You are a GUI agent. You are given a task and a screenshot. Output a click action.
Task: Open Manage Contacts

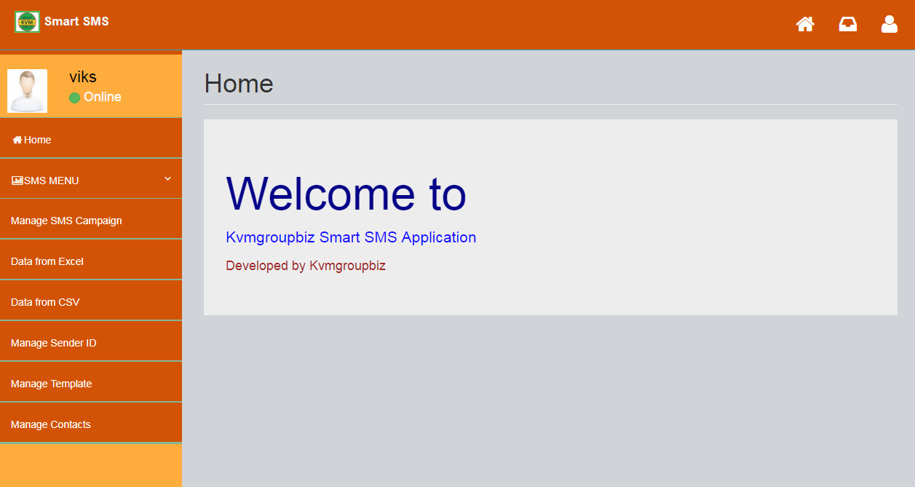pyautogui.click(x=91, y=424)
